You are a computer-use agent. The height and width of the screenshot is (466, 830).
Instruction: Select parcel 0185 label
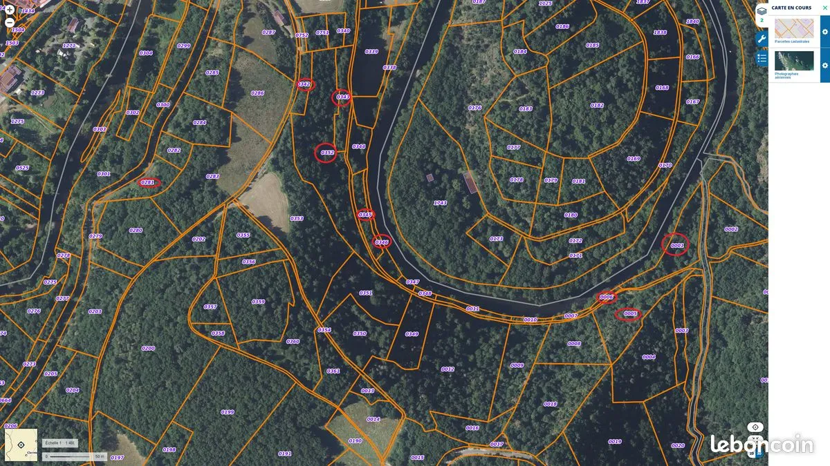[592, 46]
